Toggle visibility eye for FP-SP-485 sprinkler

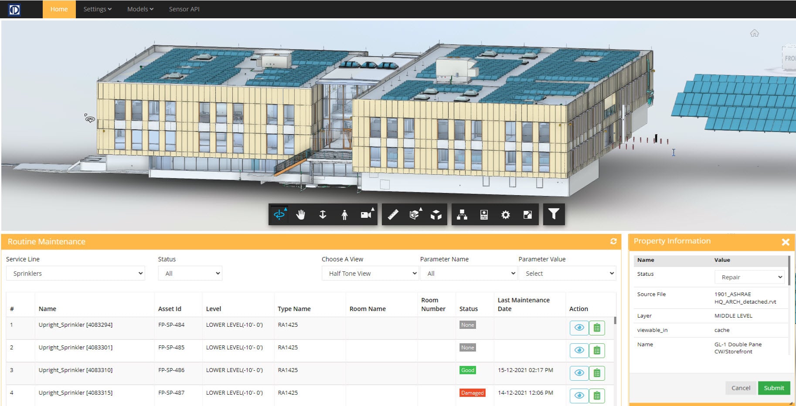[x=579, y=350]
